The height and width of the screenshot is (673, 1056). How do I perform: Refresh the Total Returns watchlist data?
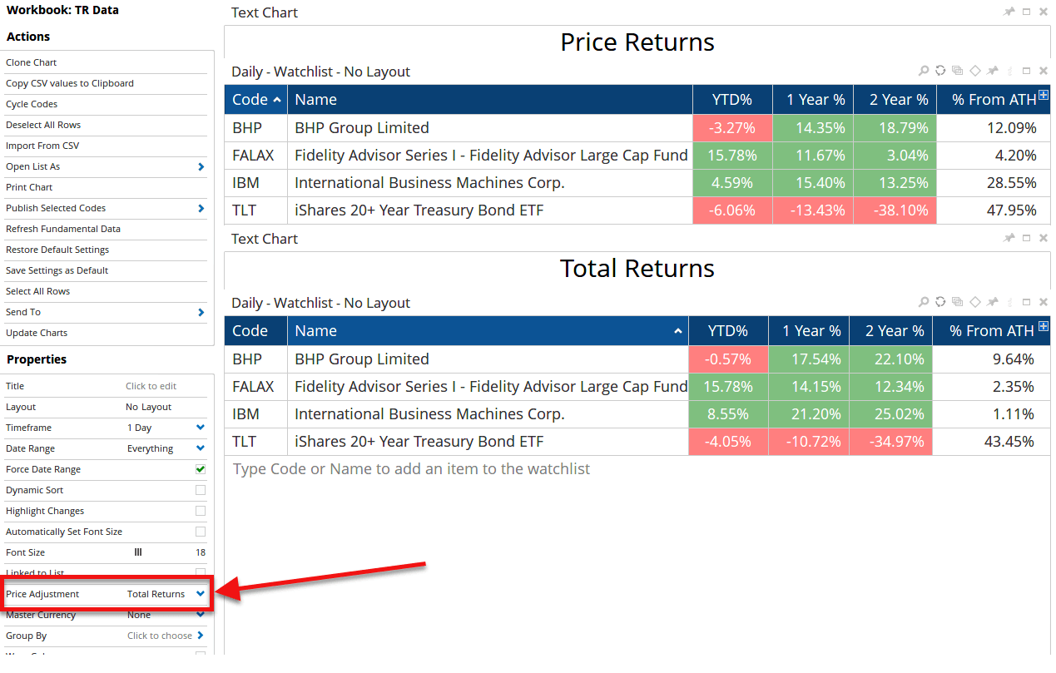pos(940,302)
